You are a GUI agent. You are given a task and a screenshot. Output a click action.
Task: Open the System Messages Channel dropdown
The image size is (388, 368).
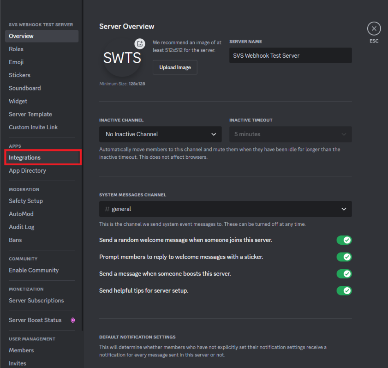coord(225,209)
